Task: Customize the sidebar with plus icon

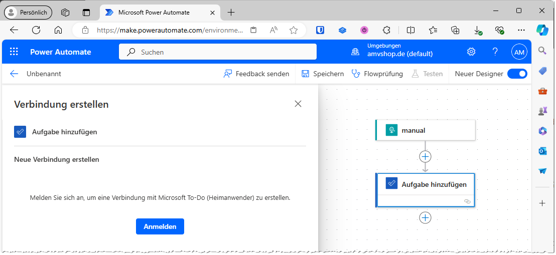Action: pos(542,203)
